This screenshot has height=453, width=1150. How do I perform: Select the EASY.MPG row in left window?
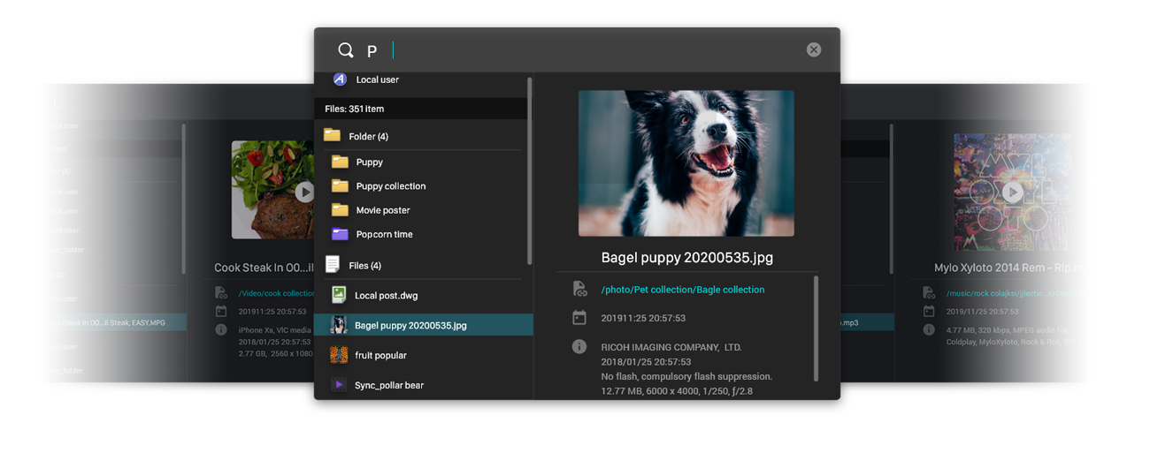click(115, 323)
